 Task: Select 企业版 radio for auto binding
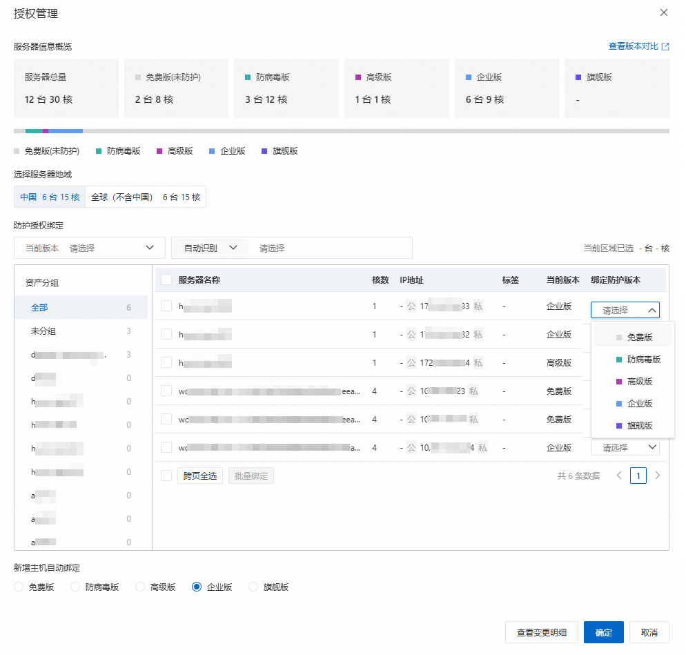click(x=197, y=587)
